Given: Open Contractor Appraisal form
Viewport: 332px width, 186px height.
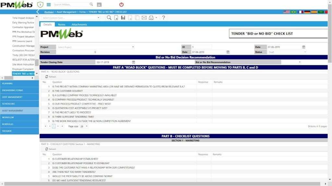Looking at the screenshot, I should pyautogui.click(x=23, y=27).
